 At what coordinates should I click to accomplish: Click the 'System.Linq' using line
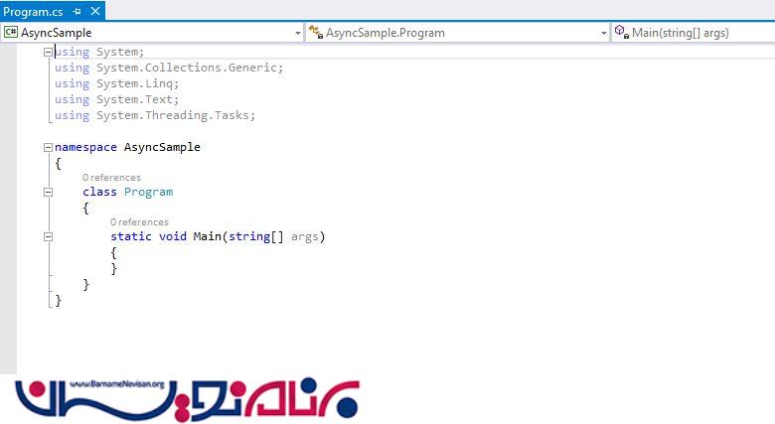[116, 83]
